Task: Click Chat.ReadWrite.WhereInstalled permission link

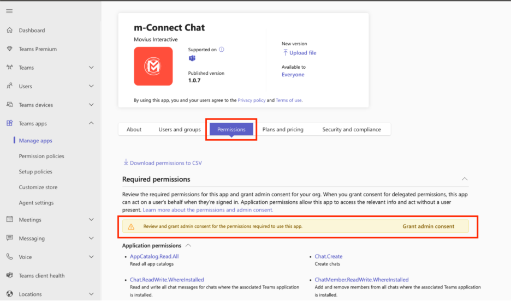Action: [167, 280]
